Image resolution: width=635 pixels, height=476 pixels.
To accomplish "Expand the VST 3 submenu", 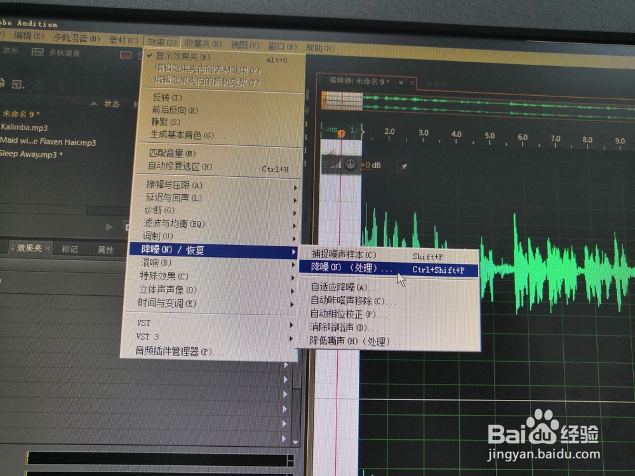I will pos(208,337).
